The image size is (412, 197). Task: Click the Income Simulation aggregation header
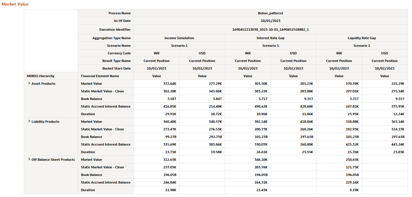pyautogui.click(x=179, y=38)
